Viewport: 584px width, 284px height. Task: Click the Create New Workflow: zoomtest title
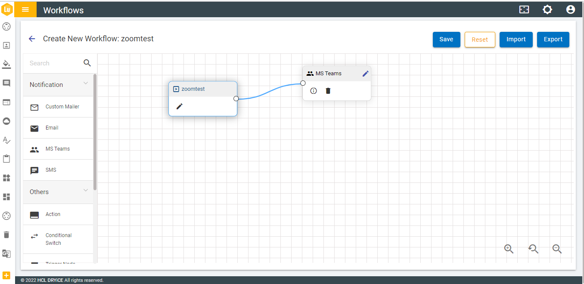[98, 39]
